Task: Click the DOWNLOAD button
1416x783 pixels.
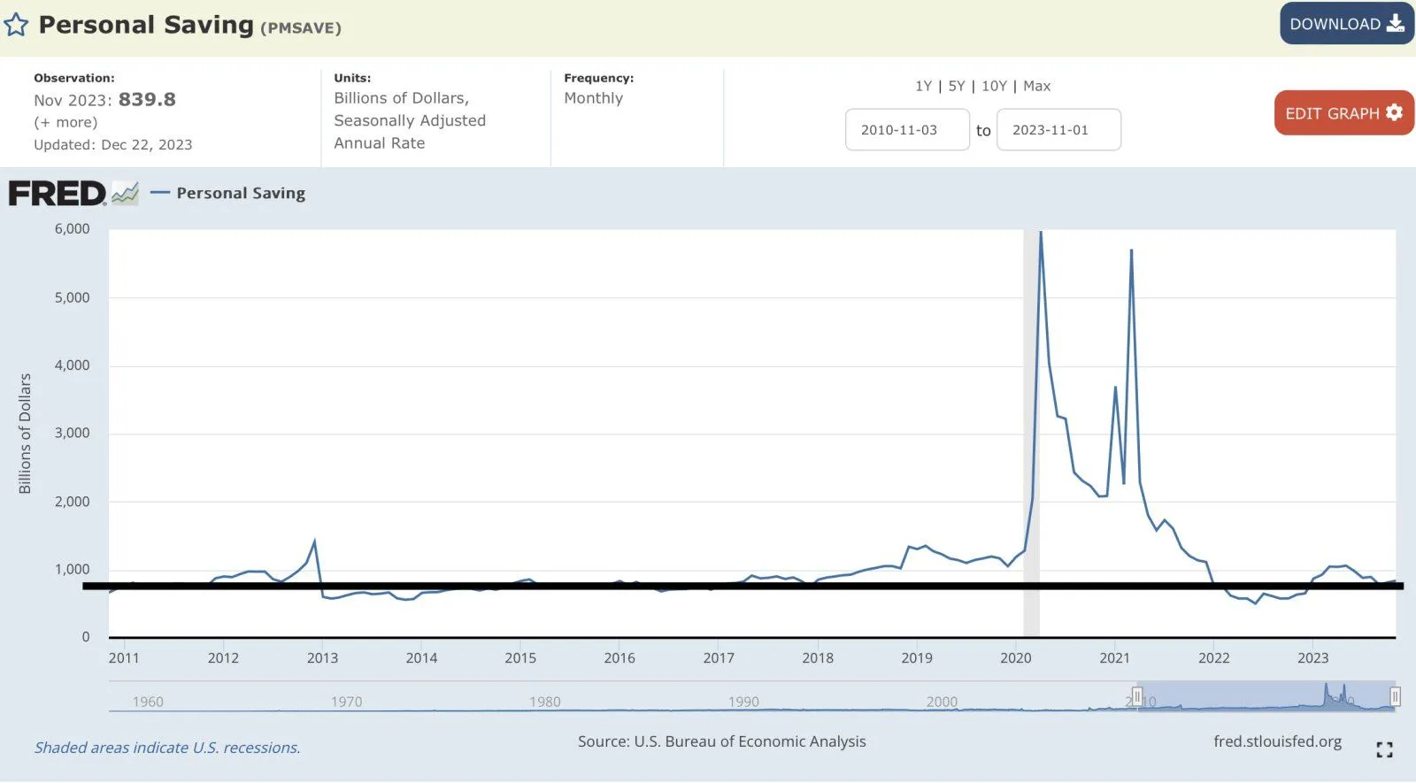Action: click(x=1346, y=24)
